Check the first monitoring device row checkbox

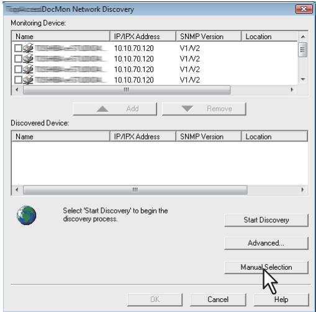tap(18, 48)
